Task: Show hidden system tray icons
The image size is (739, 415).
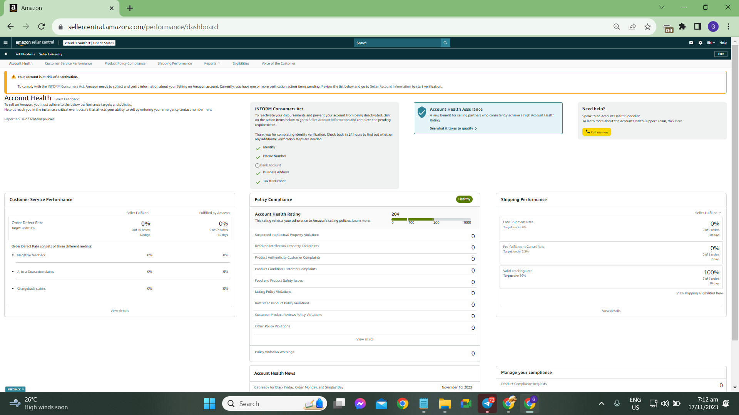Action: 602,403
